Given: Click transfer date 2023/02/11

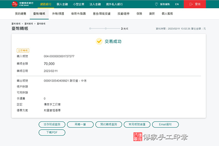Looking at the screenshot, I should click(51, 71).
